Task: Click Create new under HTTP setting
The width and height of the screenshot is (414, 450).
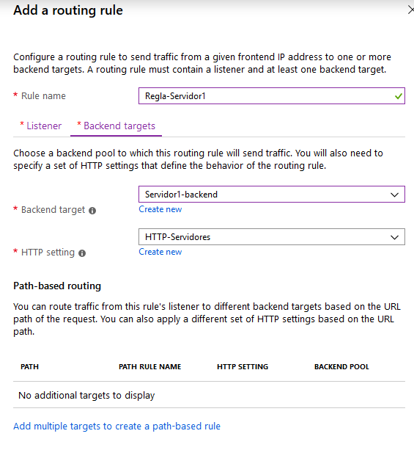Action: pyautogui.click(x=160, y=252)
